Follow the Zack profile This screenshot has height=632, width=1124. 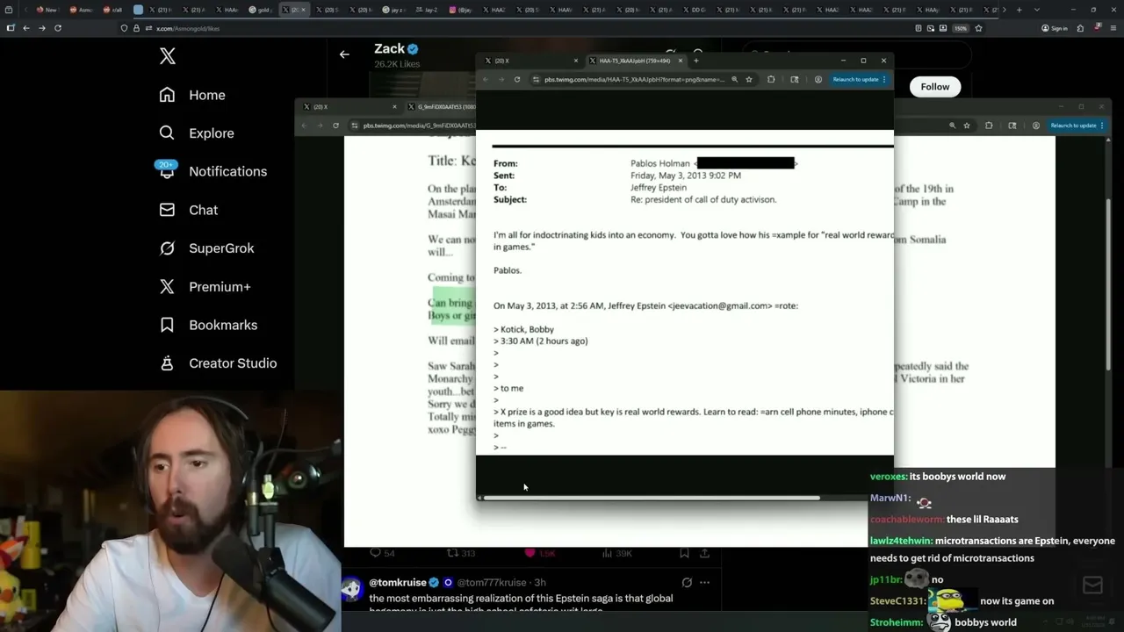click(x=935, y=86)
